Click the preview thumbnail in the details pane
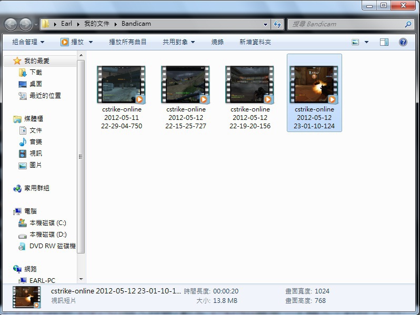The height and width of the screenshot is (315, 420). click(26, 297)
